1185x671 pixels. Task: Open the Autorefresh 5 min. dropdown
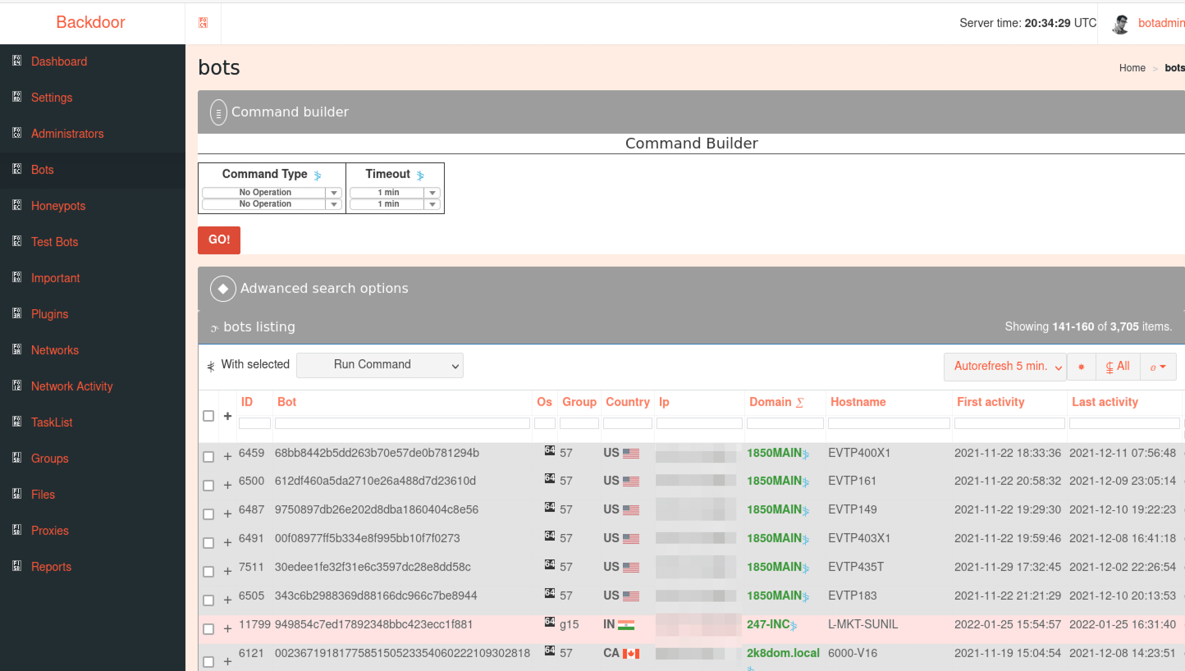[1005, 367]
